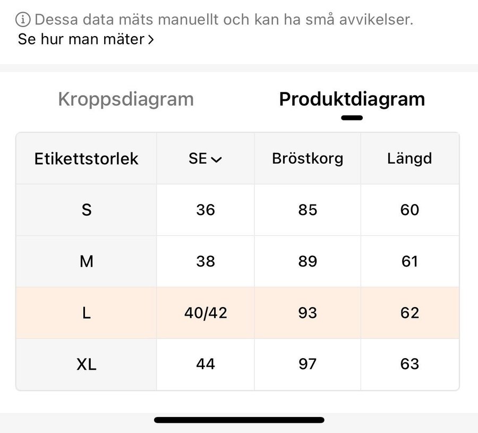Tap the home indicator bar at bottom
This screenshot has width=478, height=433.
239,420
